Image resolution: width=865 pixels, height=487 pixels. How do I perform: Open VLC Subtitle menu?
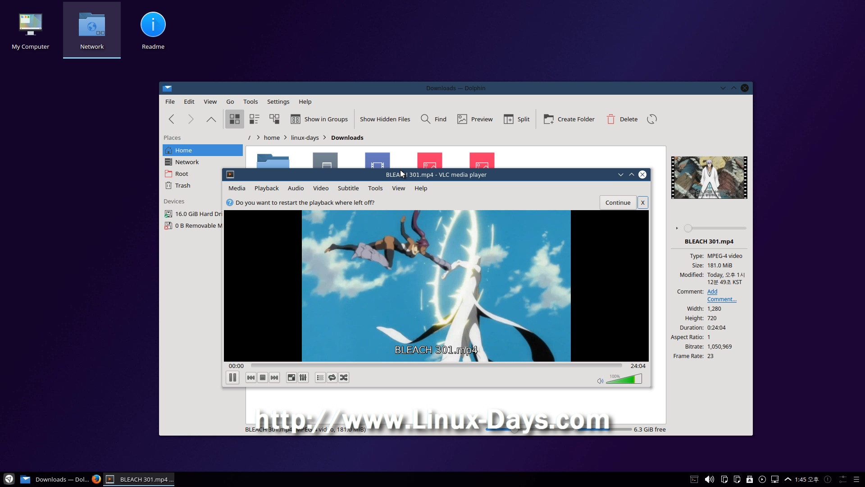(x=348, y=188)
